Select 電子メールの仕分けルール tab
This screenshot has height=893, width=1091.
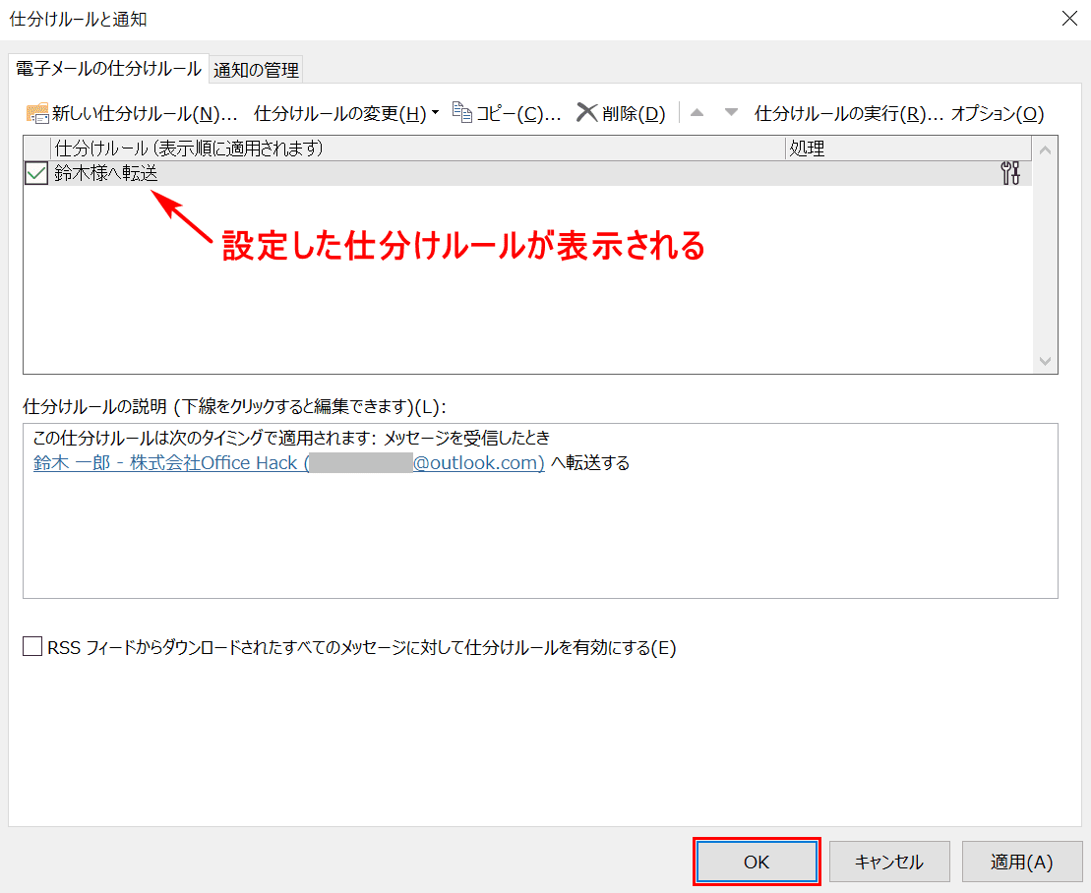[108, 68]
